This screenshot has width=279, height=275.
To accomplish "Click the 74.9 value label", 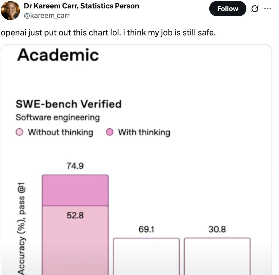I will pyautogui.click(x=75, y=166).
